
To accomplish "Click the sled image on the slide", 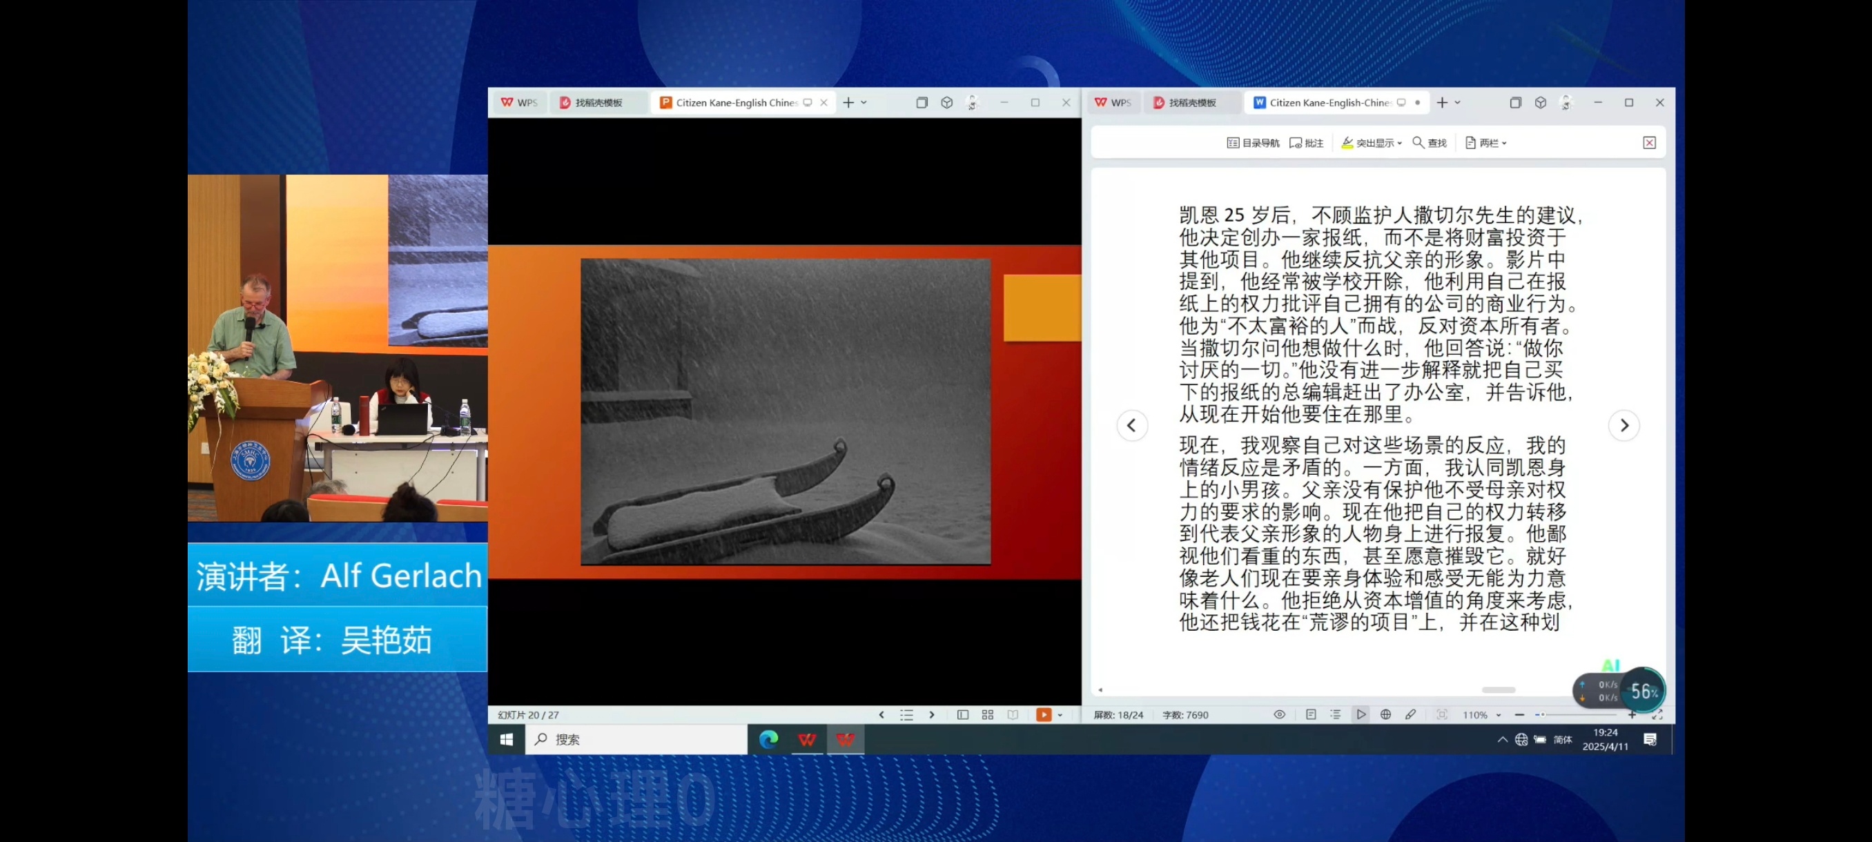I will (786, 412).
